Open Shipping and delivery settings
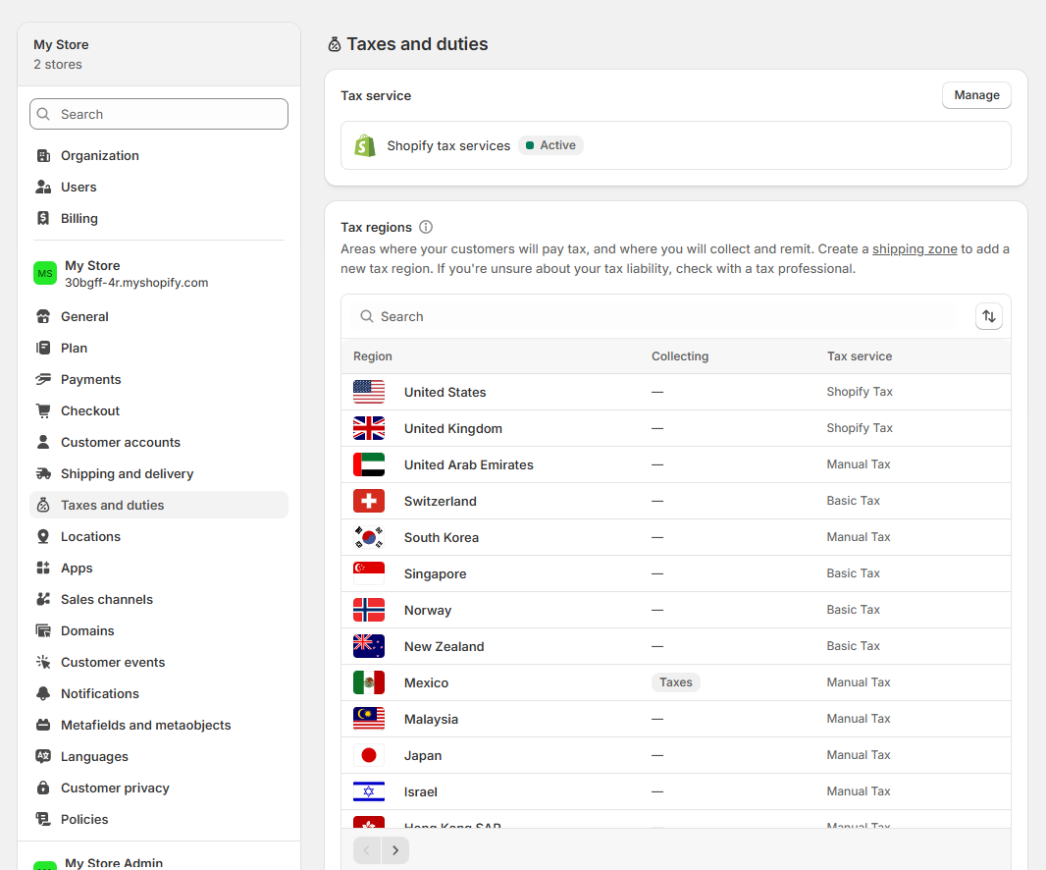 [x=159, y=473]
